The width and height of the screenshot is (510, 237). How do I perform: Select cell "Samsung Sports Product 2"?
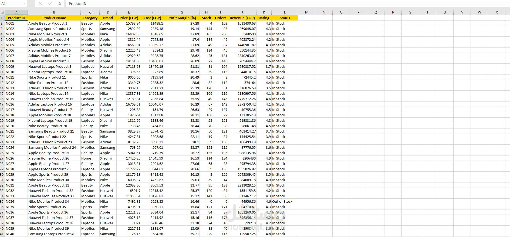coord(54,29)
